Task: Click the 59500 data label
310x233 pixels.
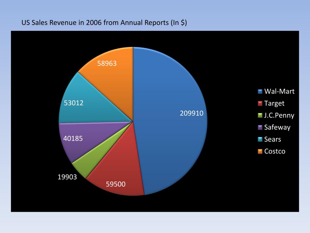Action: coord(116,184)
